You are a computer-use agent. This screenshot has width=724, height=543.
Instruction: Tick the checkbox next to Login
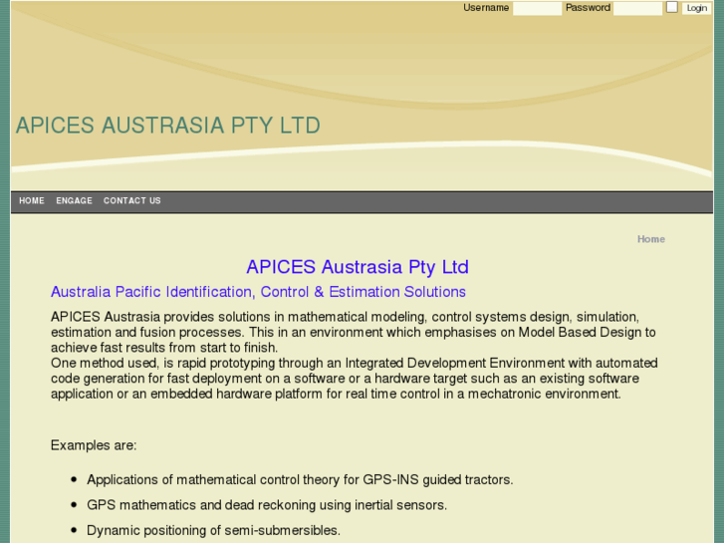[x=672, y=7]
